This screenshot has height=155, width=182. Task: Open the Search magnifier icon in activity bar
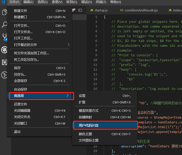4,25
